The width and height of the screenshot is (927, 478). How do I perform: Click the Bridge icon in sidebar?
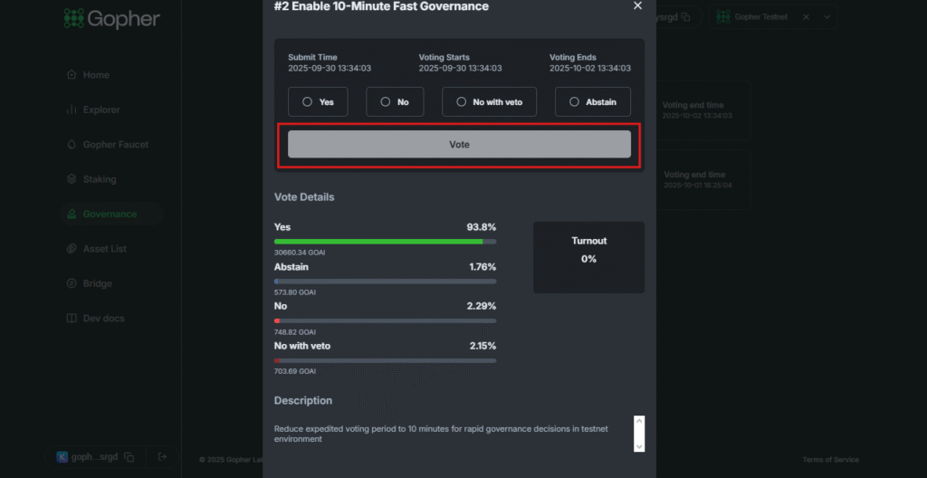(72, 283)
